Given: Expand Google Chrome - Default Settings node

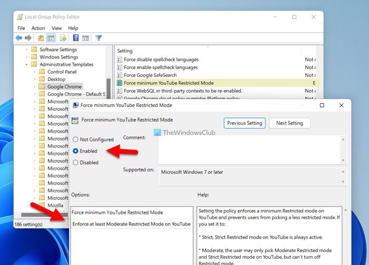Looking at the screenshot, I should tap(34, 94).
